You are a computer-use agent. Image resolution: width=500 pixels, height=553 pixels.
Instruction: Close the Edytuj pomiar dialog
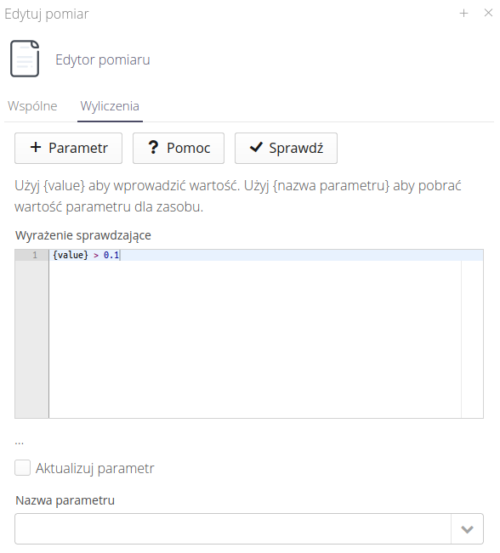point(488,13)
